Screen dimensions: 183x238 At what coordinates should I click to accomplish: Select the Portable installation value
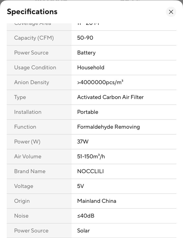[88, 112]
